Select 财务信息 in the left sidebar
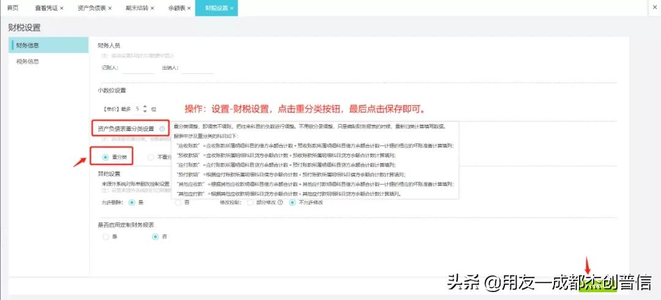 [x=48, y=45]
